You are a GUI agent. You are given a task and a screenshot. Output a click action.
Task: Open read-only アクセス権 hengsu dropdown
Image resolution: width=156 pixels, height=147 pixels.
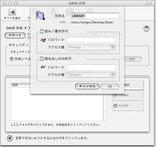point(91,75)
